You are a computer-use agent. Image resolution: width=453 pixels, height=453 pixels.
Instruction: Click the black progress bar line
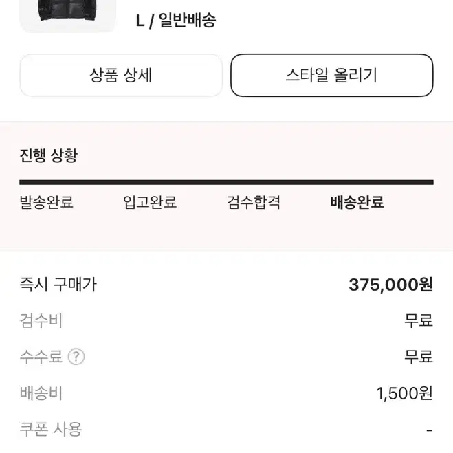(x=227, y=182)
